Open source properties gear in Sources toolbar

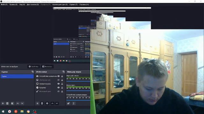click(x=47, y=104)
